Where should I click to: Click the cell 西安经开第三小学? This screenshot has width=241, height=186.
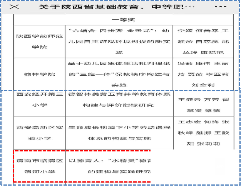[40, 103]
